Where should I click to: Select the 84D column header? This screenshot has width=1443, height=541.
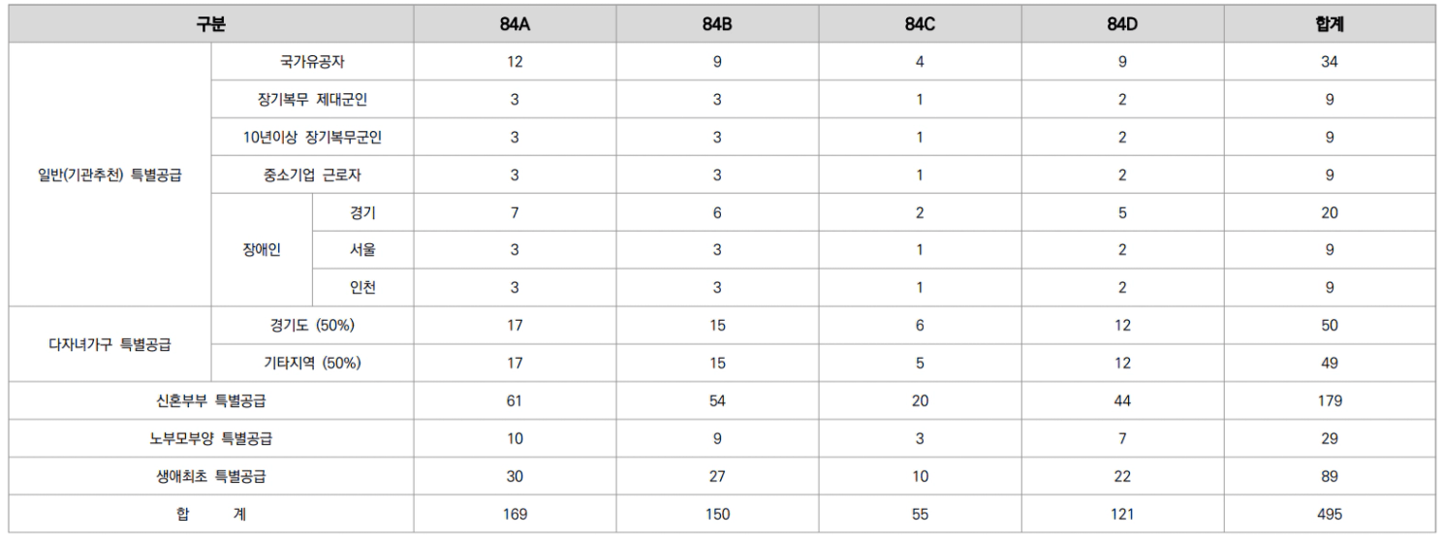1122,25
